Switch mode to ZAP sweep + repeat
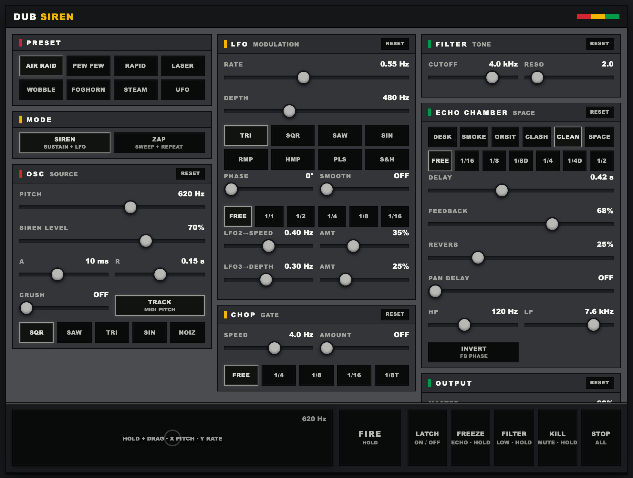The height and width of the screenshot is (478, 633). pyautogui.click(x=159, y=143)
